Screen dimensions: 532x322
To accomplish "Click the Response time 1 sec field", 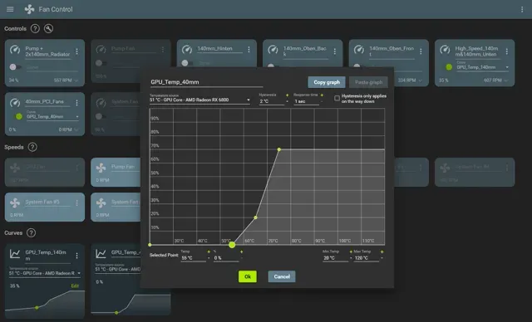I will [306, 101].
